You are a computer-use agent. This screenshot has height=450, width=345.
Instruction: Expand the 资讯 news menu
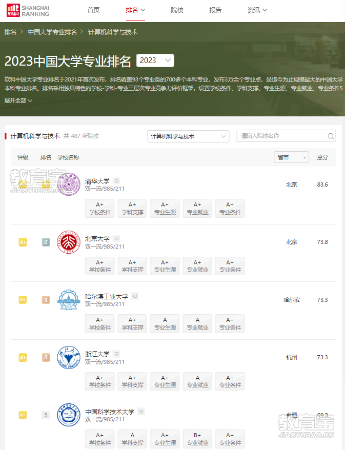[257, 10]
